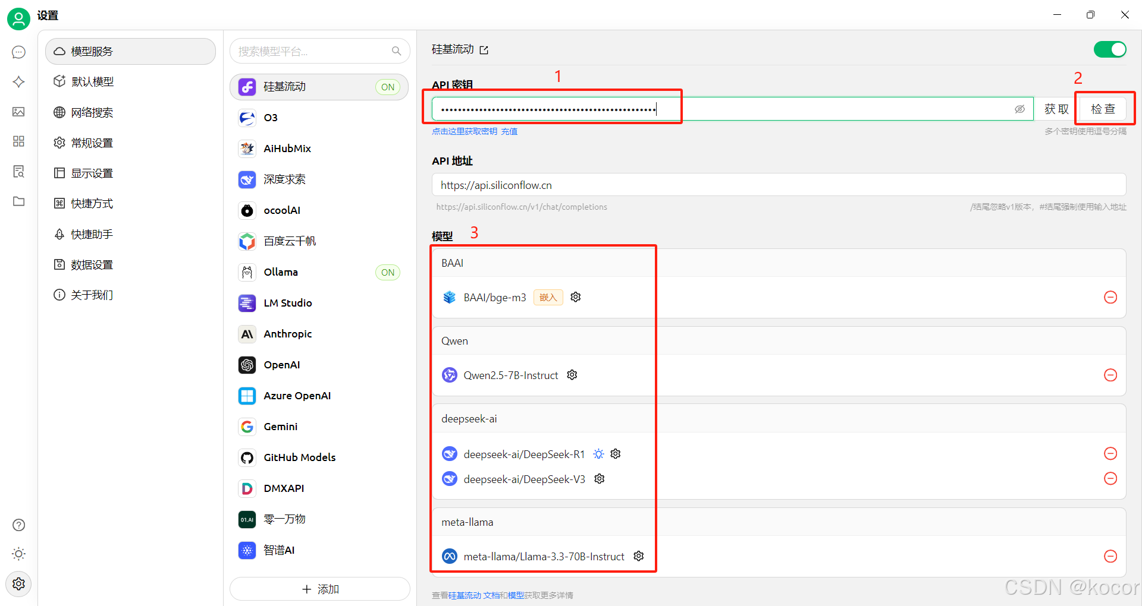Select DMXAPI provider in list
The width and height of the screenshot is (1142, 606).
(319, 488)
